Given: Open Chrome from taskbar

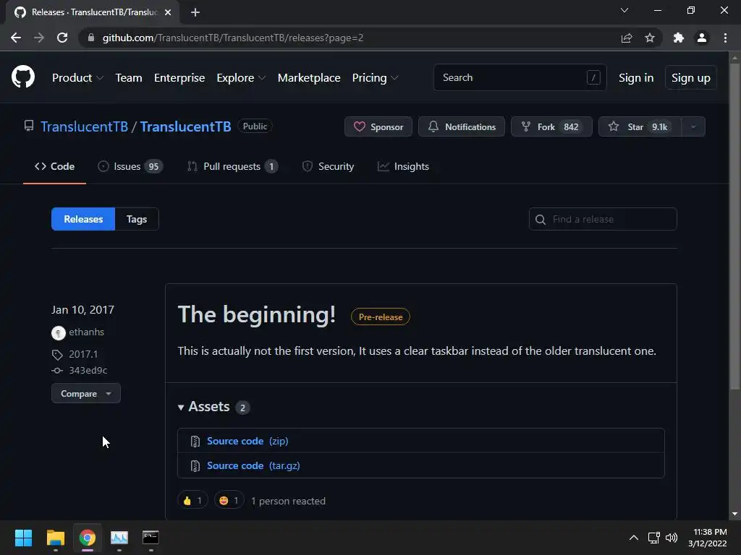Looking at the screenshot, I should click(88, 538).
